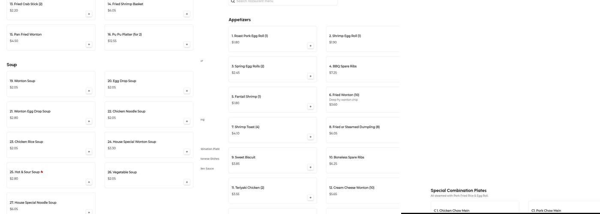The width and height of the screenshot is (600, 214).
Task: Open Fried Wonton (10) item card
Action: point(363,100)
